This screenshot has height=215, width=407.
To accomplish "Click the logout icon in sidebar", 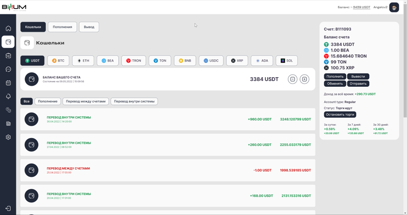I will tap(8, 208).
